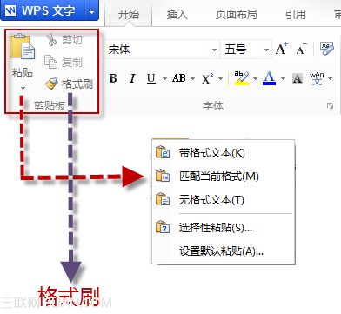Expand the font size dropdown arrow
341x314 pixels.
[266, 50]
